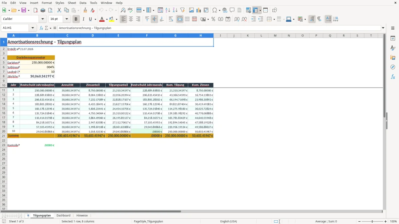Toggle Freeze Rows and Columns

pos(255,10)
